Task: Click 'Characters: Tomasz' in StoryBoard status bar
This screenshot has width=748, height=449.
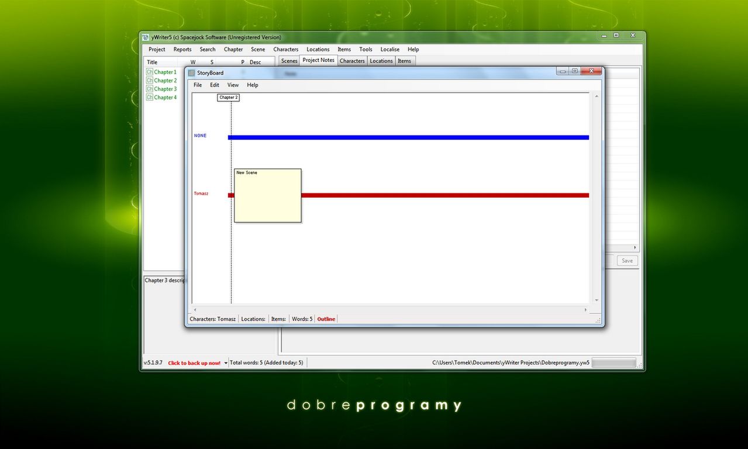Action: (x=213, y=319)
